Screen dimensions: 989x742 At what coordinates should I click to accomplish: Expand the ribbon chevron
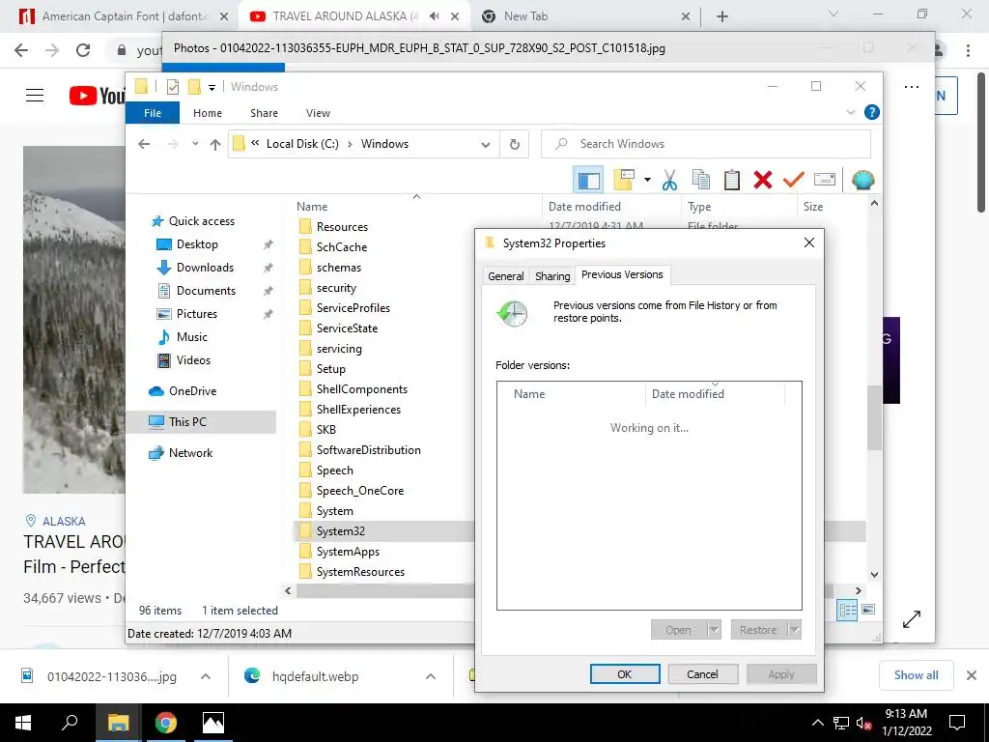[850, 112]
